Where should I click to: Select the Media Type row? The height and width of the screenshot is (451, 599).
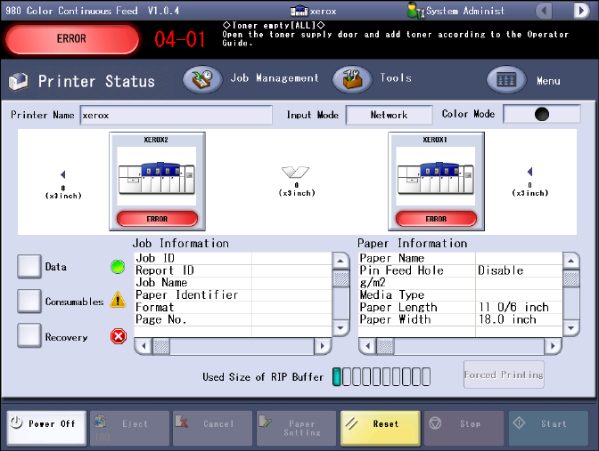tap(460, 294)
